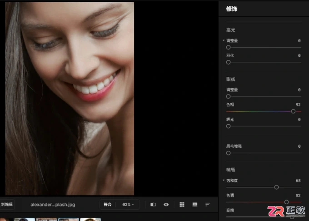This screenshot has height=221, width=309.
Task: Open the sort order icon
Action: click(x=208, y=205)
